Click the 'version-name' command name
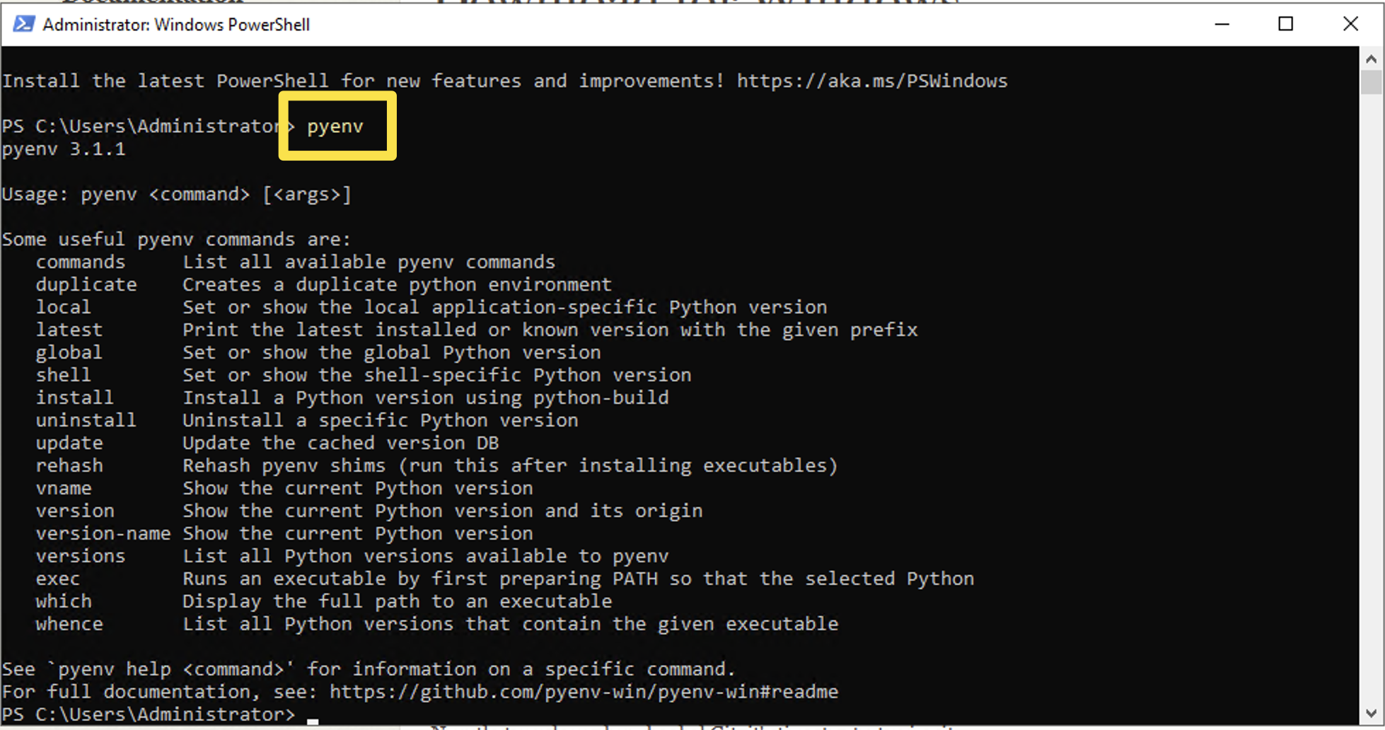 (103, 533)
